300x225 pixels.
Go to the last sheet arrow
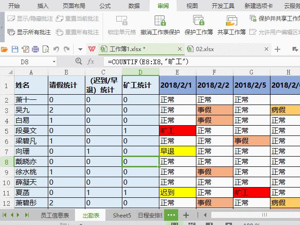(x=27, y=215)
